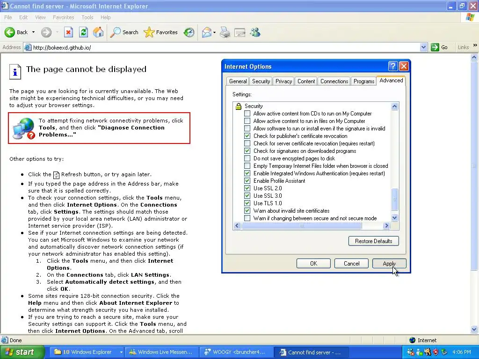Toggle Use TLS 1.0 checkbox
The image size is (479, 359).
coord(247,203)
